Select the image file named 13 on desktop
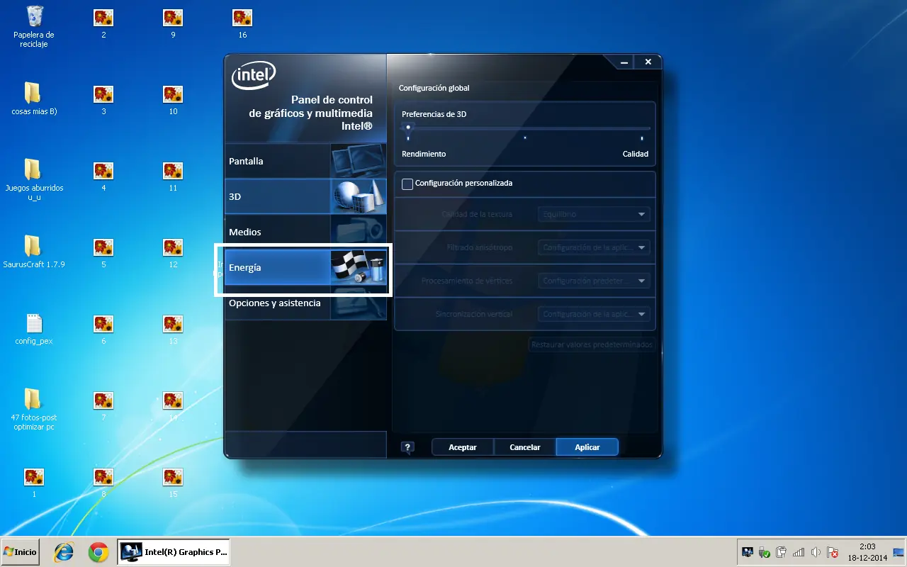 tap(173, 329)
